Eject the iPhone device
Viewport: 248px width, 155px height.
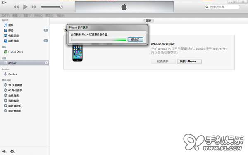(46, 63)
